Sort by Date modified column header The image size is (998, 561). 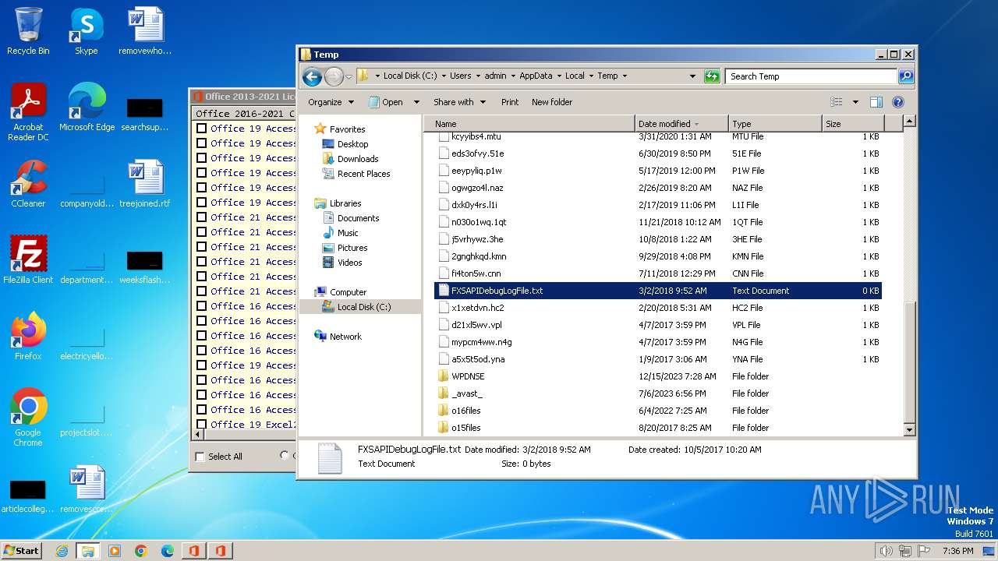point(682,124)
